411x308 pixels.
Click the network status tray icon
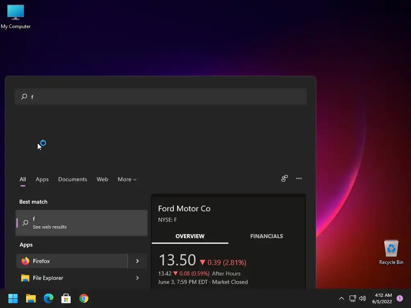[352, 298]
